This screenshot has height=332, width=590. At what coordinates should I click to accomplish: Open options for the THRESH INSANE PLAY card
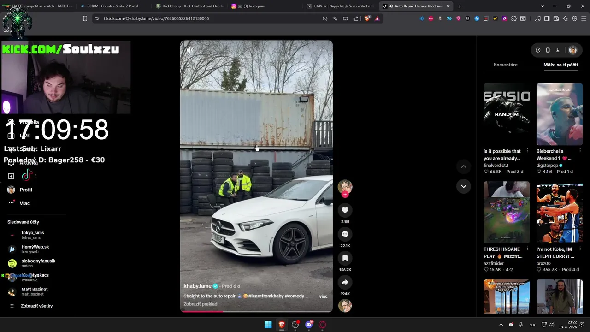[527, 249]
